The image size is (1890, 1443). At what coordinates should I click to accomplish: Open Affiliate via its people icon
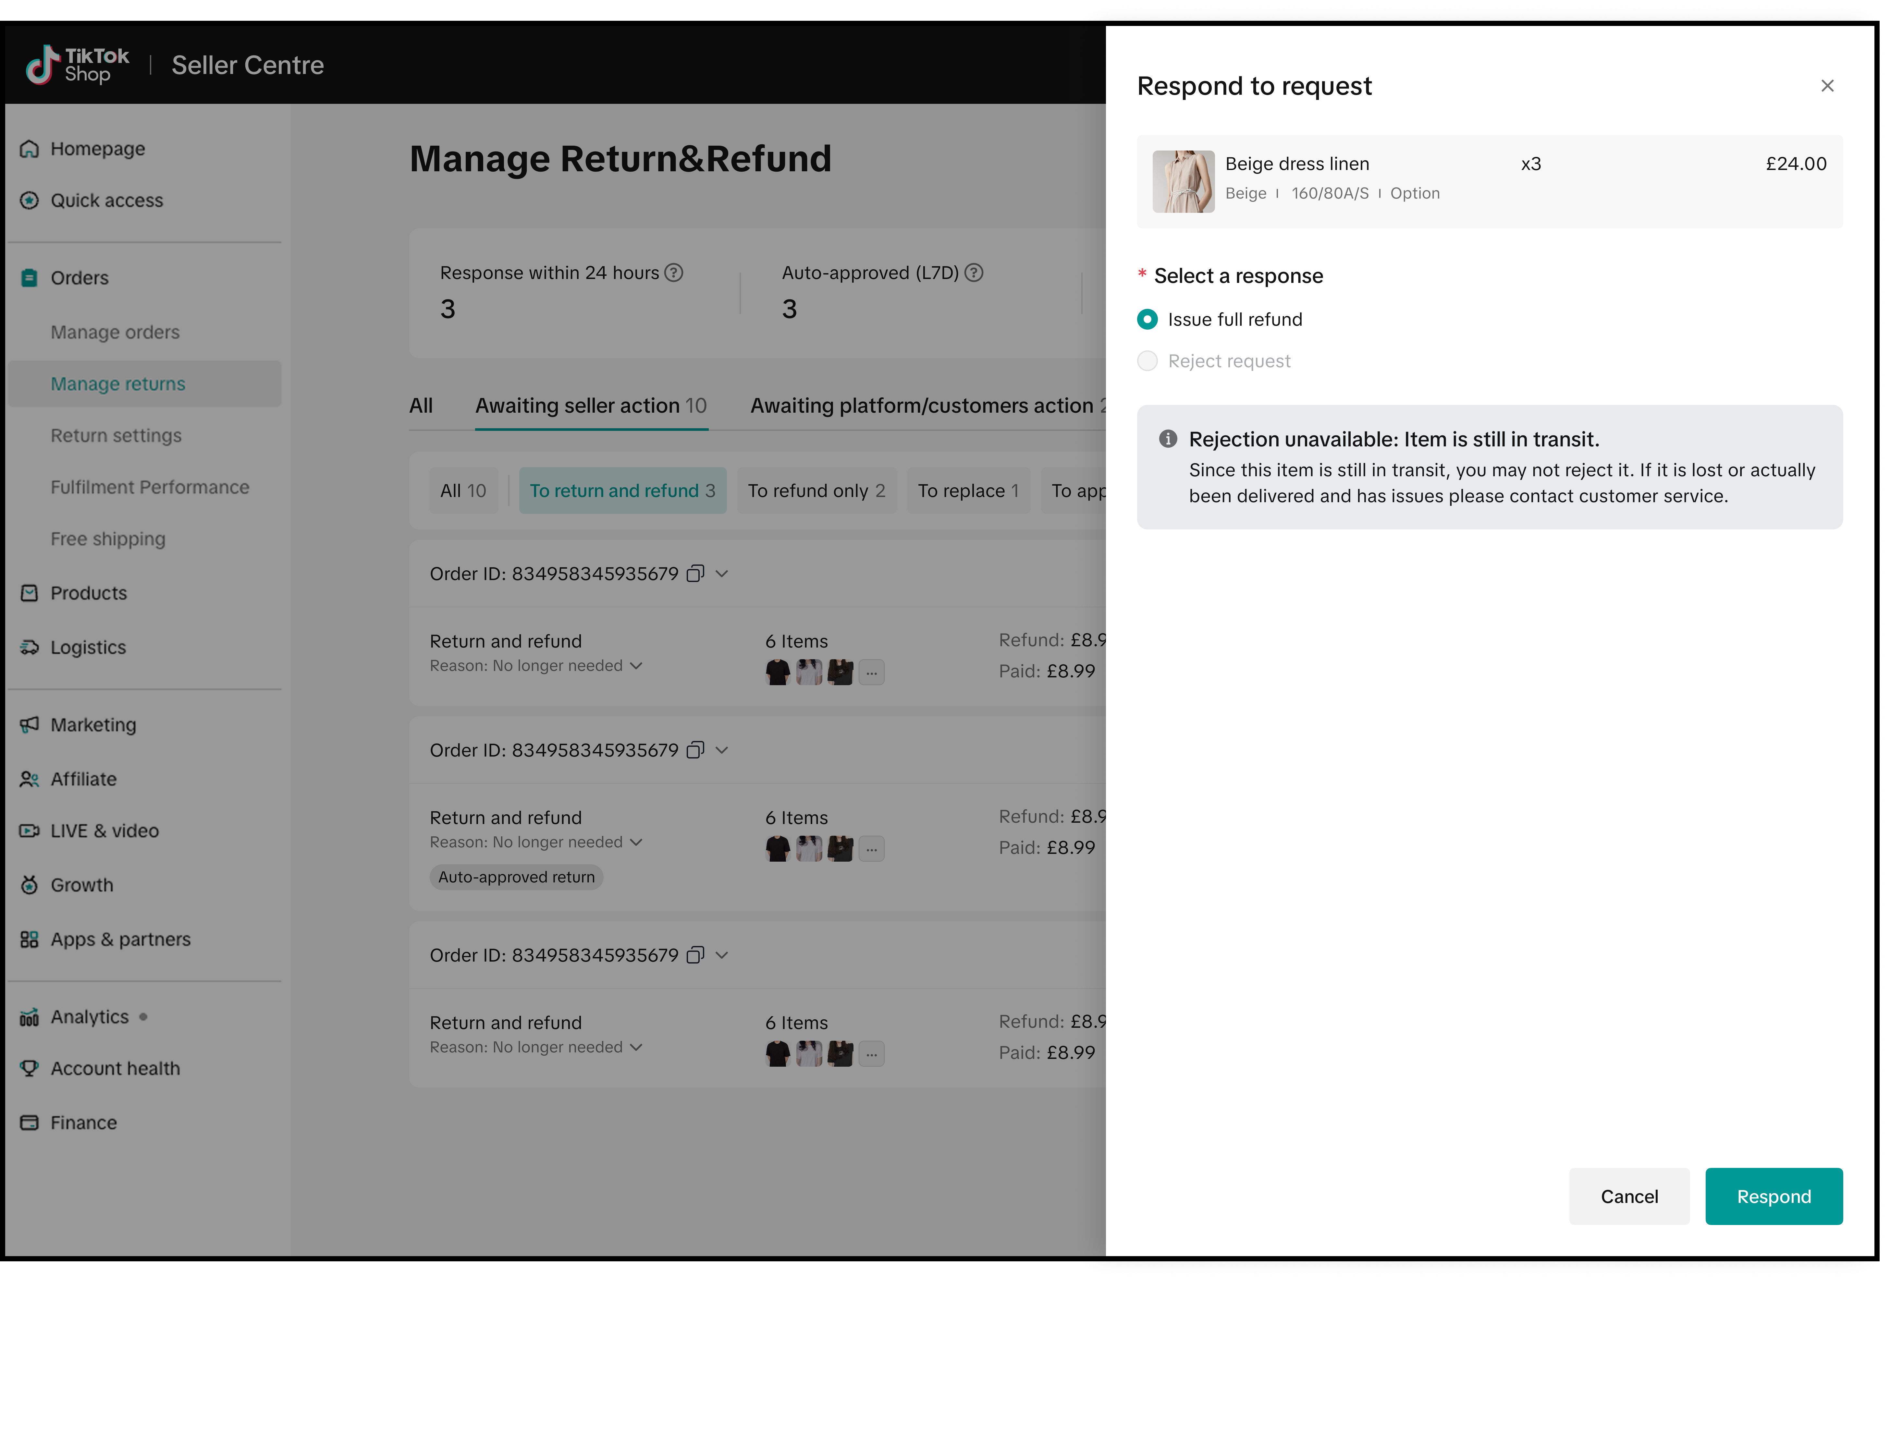click(29, 779)
